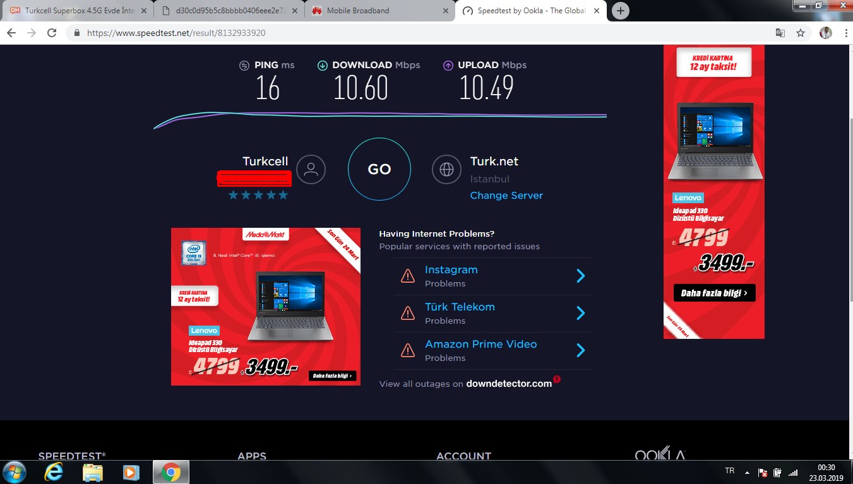
Task: Launch Internet Explorer from the taskbar
Action: [54, 472]
